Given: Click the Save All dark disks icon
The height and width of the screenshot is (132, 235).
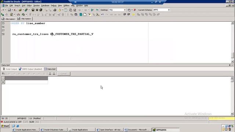Looking at the screenshot, I should pos(41,10).
